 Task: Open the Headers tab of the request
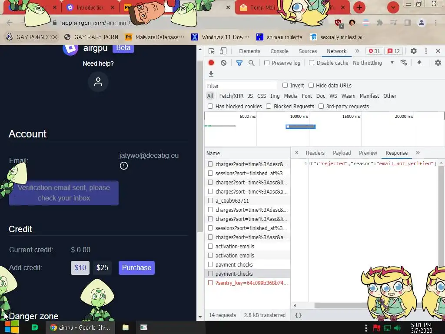pos(315,153)
